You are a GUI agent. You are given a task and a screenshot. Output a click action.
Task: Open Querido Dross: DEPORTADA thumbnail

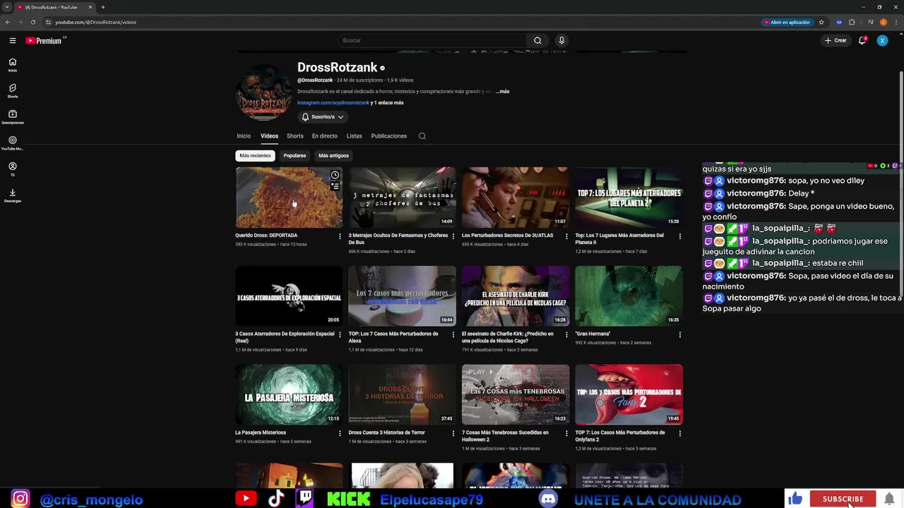(x=289, y=198)
